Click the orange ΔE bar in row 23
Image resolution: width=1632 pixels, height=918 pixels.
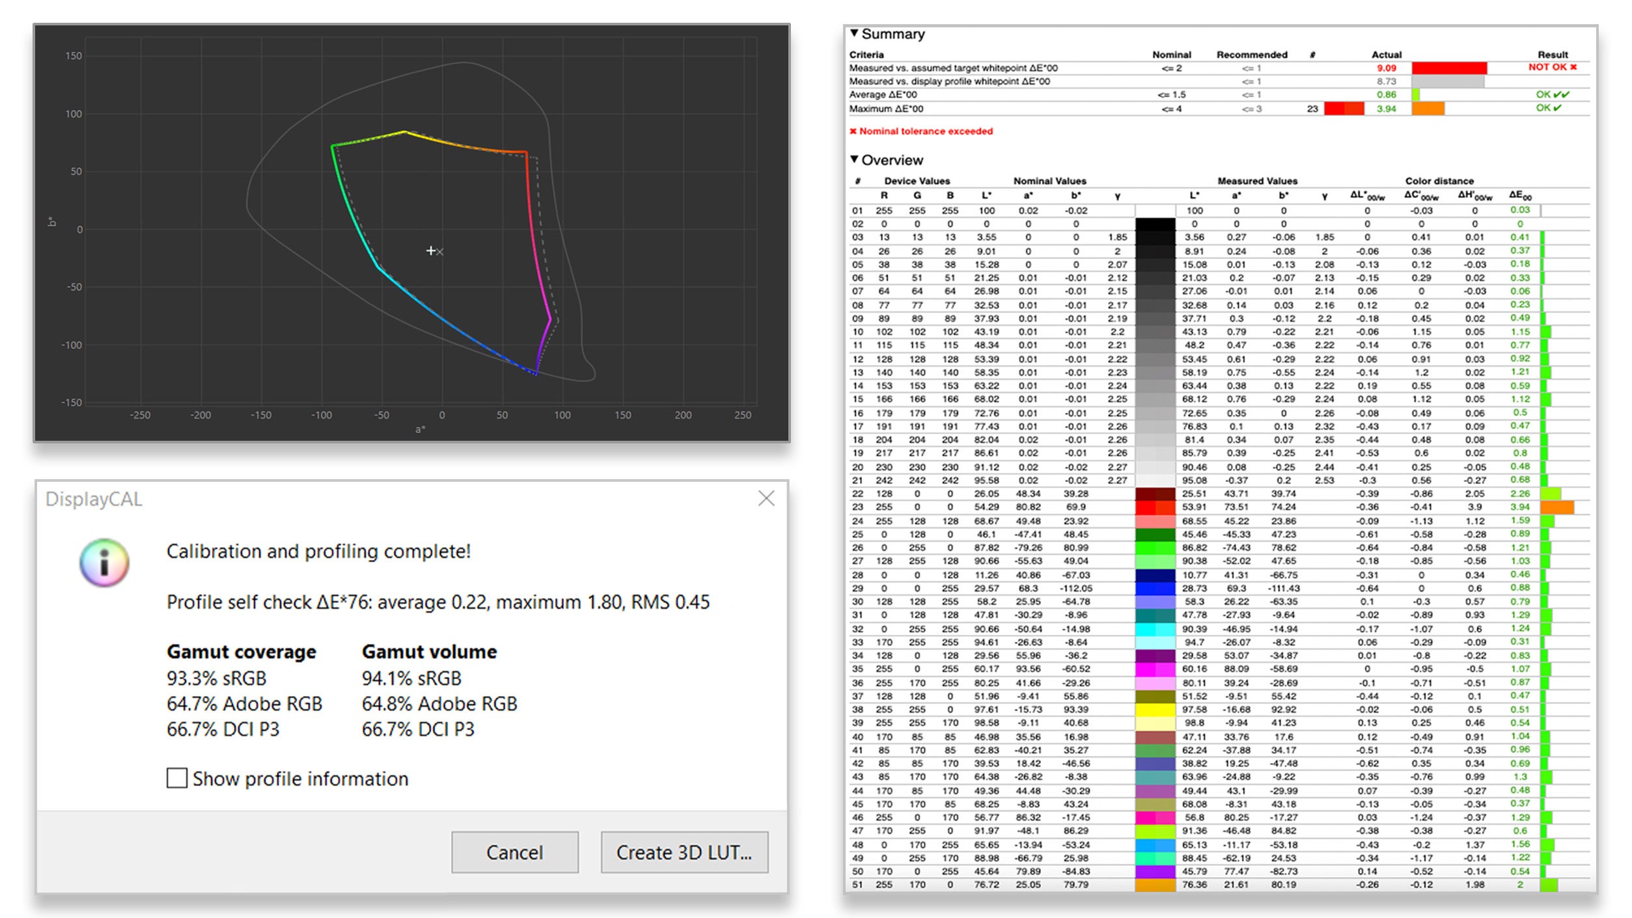(x=1556, y=507)
